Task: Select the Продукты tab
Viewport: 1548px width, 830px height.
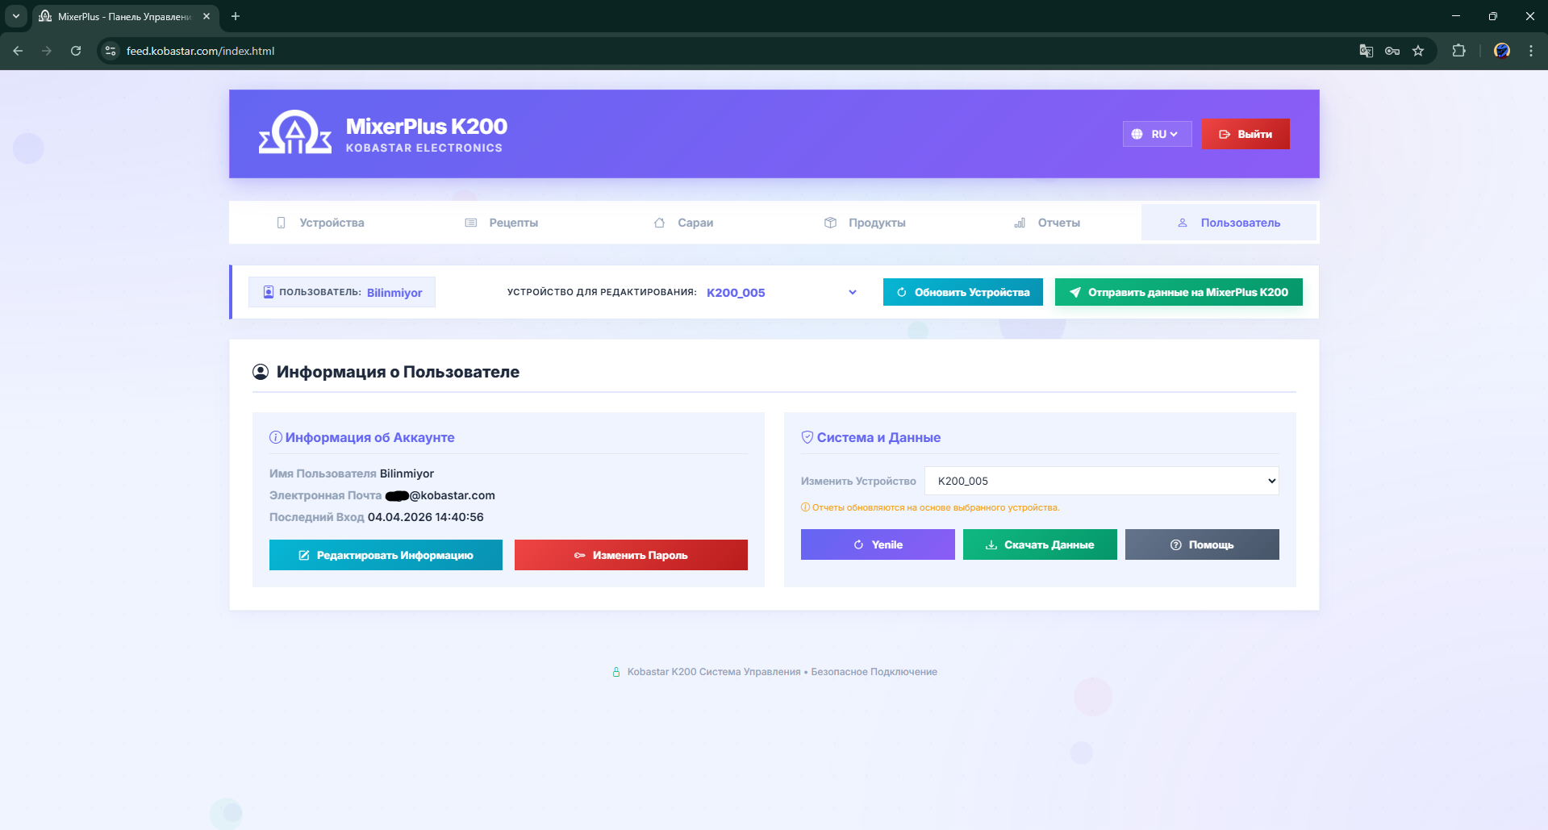Action: 866,223
